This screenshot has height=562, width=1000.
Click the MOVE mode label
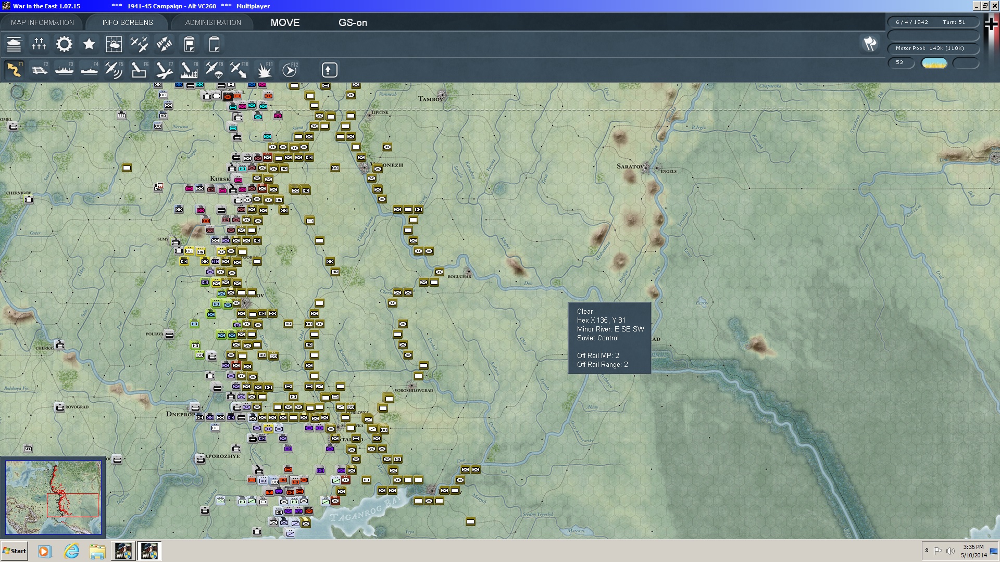point(285,23)
